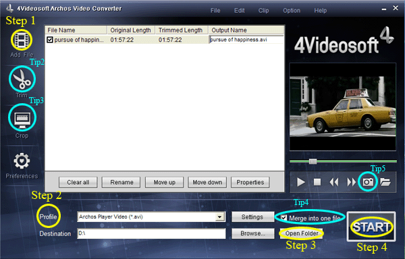The width and height of the screenshot is (405, 259).
Task: Select the Archos Player Video profile box
Action: pyautogui.click(x=151, y=217)
